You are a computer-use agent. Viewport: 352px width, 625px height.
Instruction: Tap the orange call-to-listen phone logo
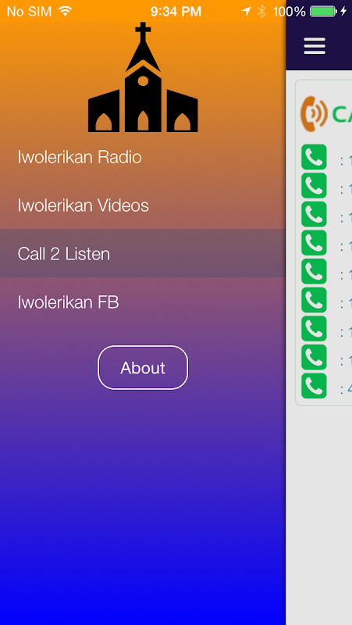click(314, 113)
